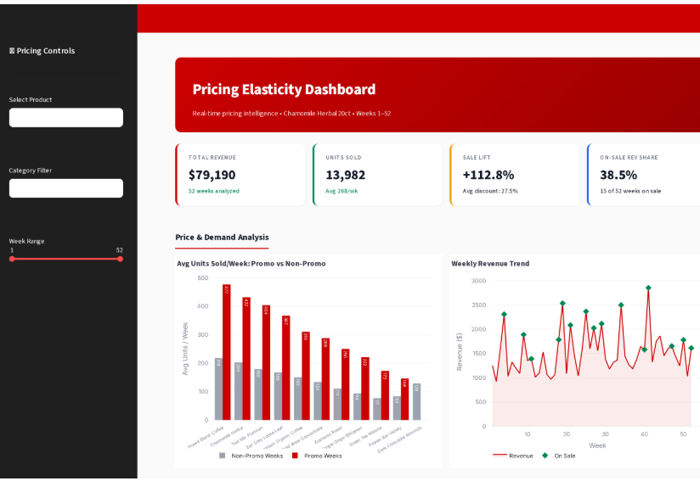Click the Weekly Revenue Trend chart title
This screenshot has width=700, height=481.
[490, 263]
